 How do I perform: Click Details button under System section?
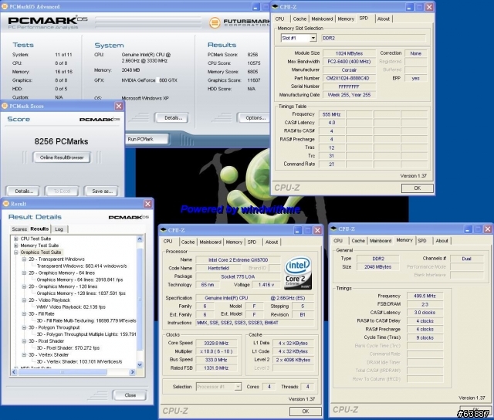(173, 118)
